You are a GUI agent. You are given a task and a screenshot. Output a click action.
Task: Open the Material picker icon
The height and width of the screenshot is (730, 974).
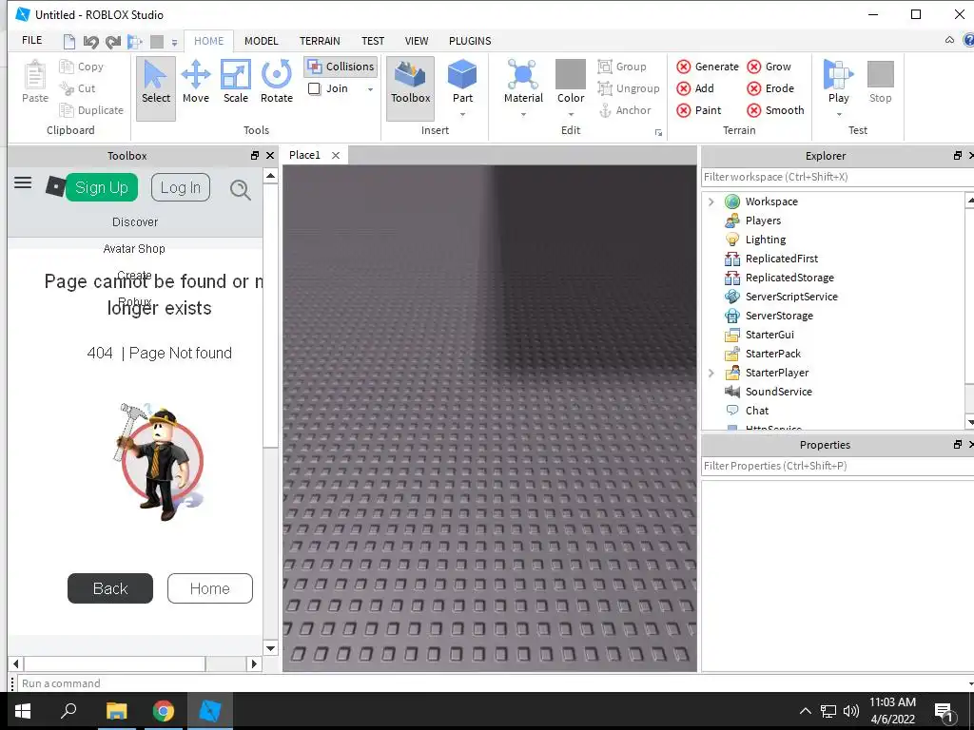pyautogui.click(x=523, y=74)
